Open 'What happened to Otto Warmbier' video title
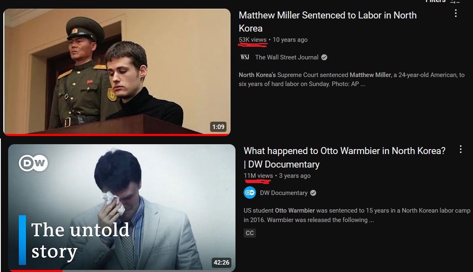 [x=344, y=157]
